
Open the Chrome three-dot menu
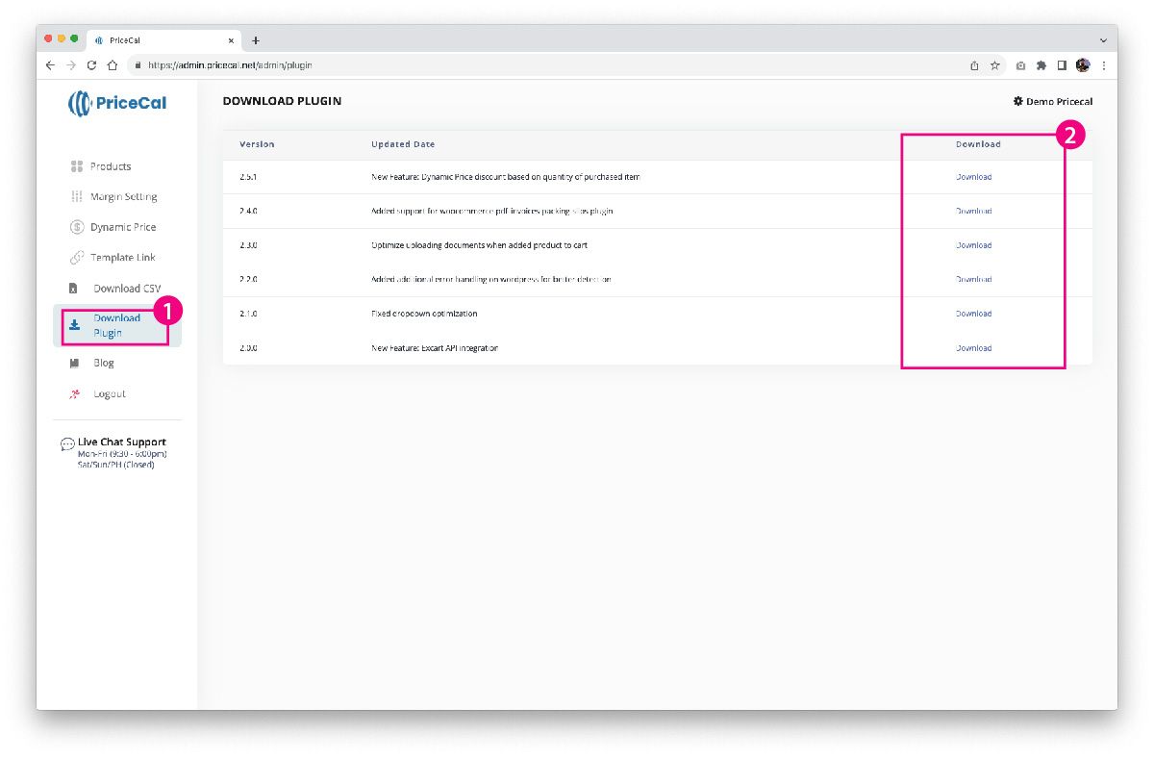tap(1104, 65)
